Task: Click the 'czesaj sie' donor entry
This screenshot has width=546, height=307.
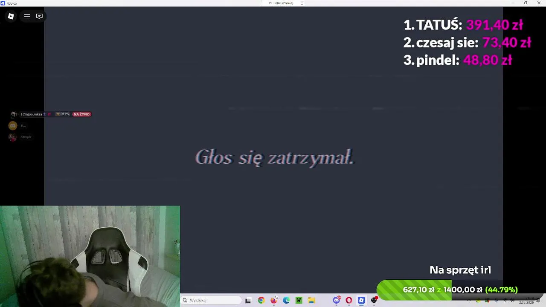Action: (x=467, y=42)
